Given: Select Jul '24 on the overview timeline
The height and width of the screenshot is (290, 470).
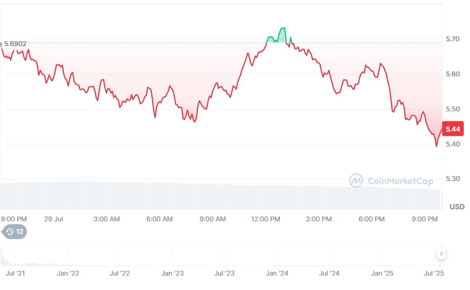Looking at the screenshot, I should [329, 273].
